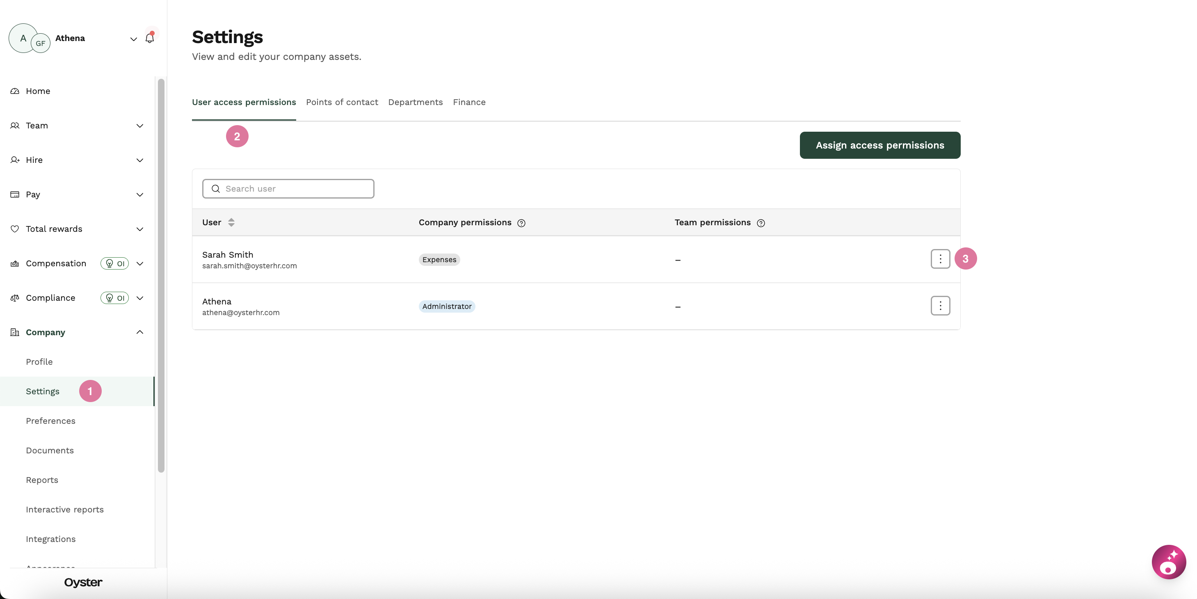The image size is (1197, 599).
Task: Click the Home dashboard icon
Action: [x=15, y=91]
